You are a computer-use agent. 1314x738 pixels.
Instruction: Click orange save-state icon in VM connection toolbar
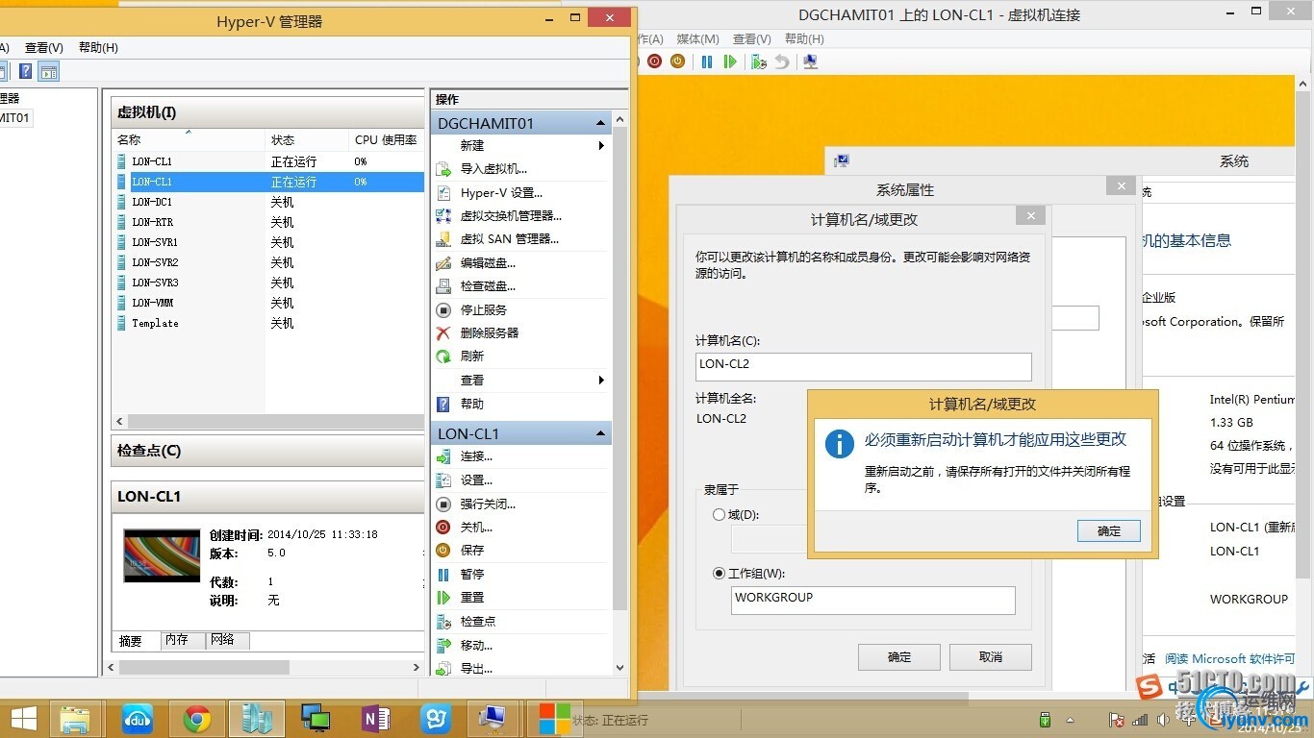[x=677, y=61]
